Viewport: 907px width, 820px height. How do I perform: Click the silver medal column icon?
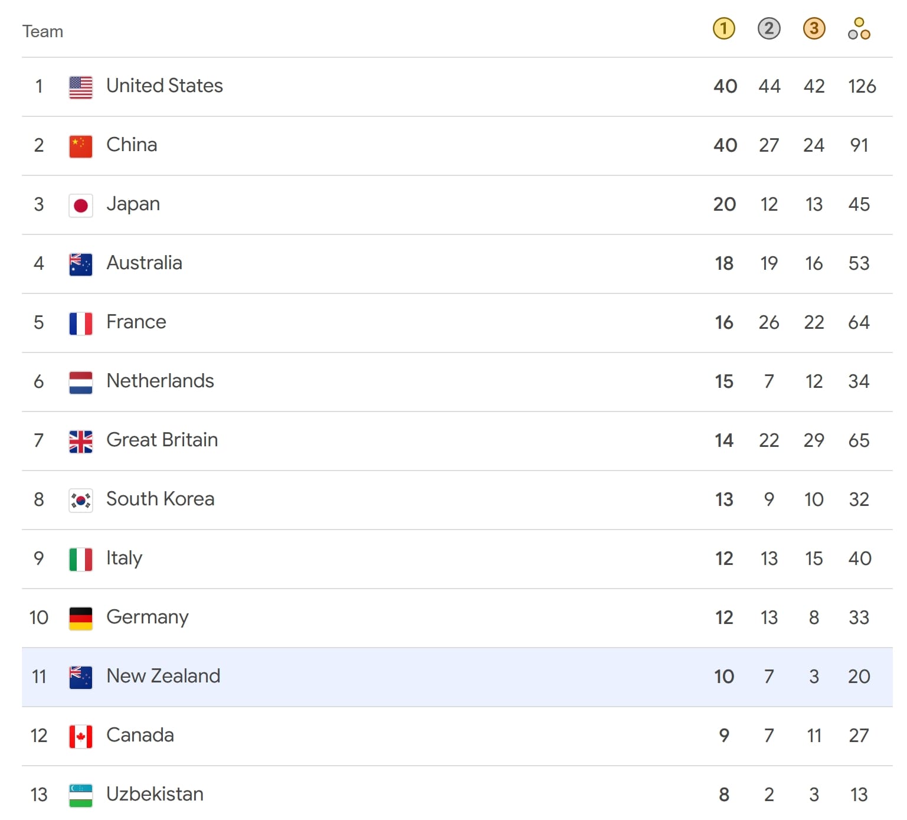click(769, 28)
